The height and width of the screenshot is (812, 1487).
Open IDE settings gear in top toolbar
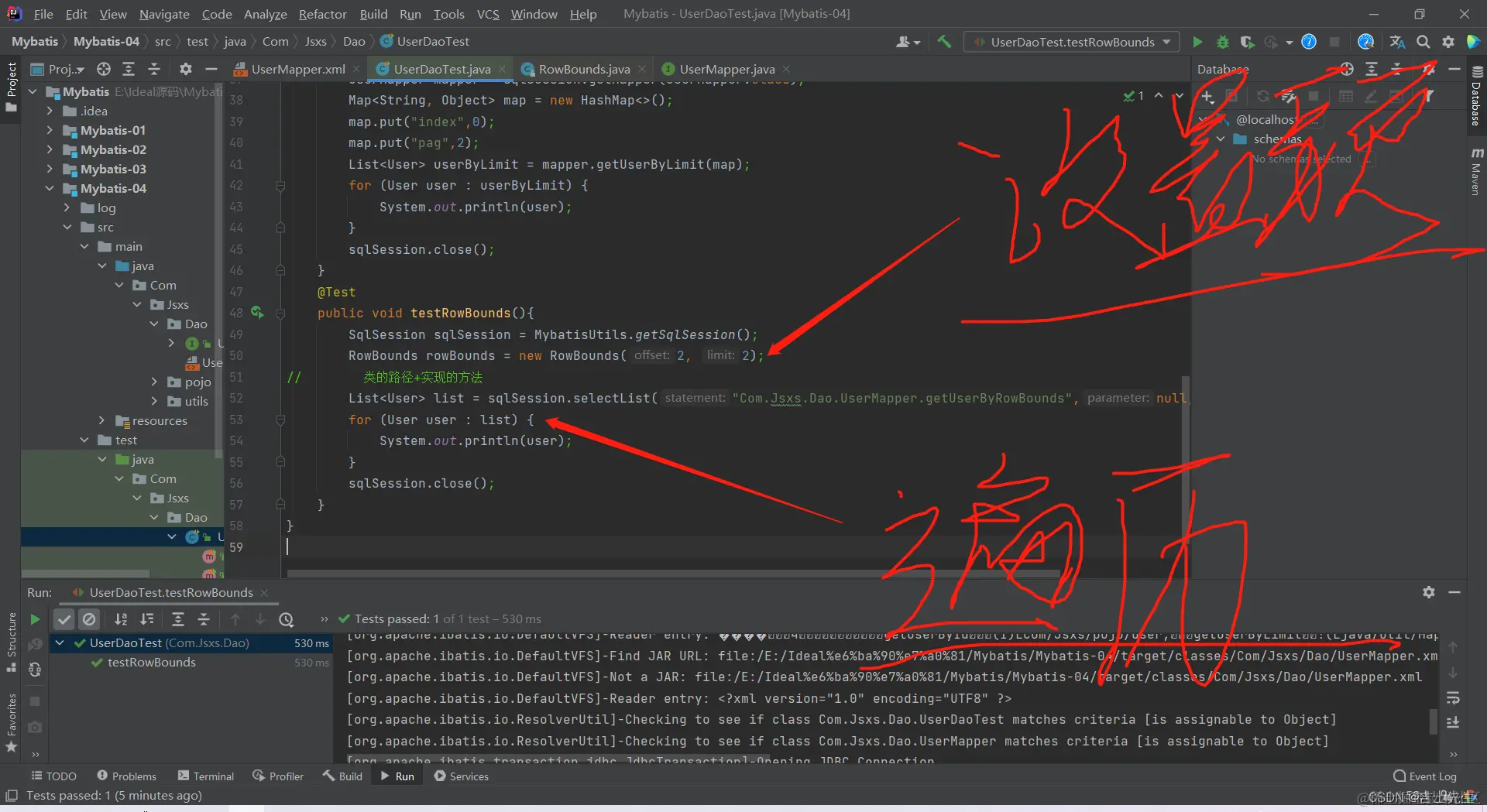[1448, 42]
